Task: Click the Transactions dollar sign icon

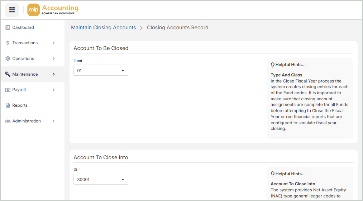Action: (8, 43)
